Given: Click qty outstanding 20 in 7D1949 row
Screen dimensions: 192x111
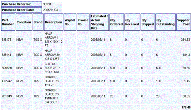Looking at the screenshot, I should coord(158,96).
